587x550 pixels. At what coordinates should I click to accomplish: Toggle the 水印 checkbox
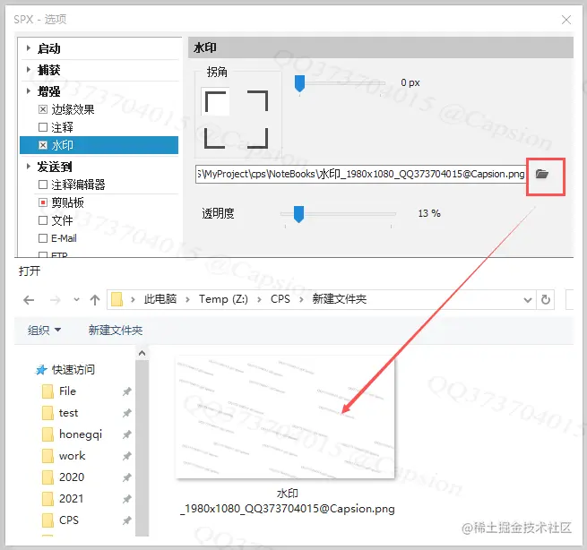(43, 145)
